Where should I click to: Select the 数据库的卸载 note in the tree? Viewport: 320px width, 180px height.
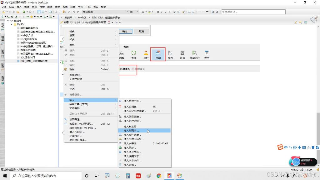pos(28,50)
